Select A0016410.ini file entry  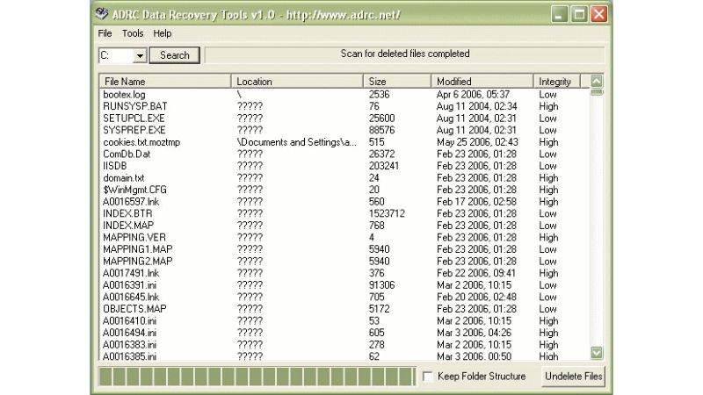point(344,320)
